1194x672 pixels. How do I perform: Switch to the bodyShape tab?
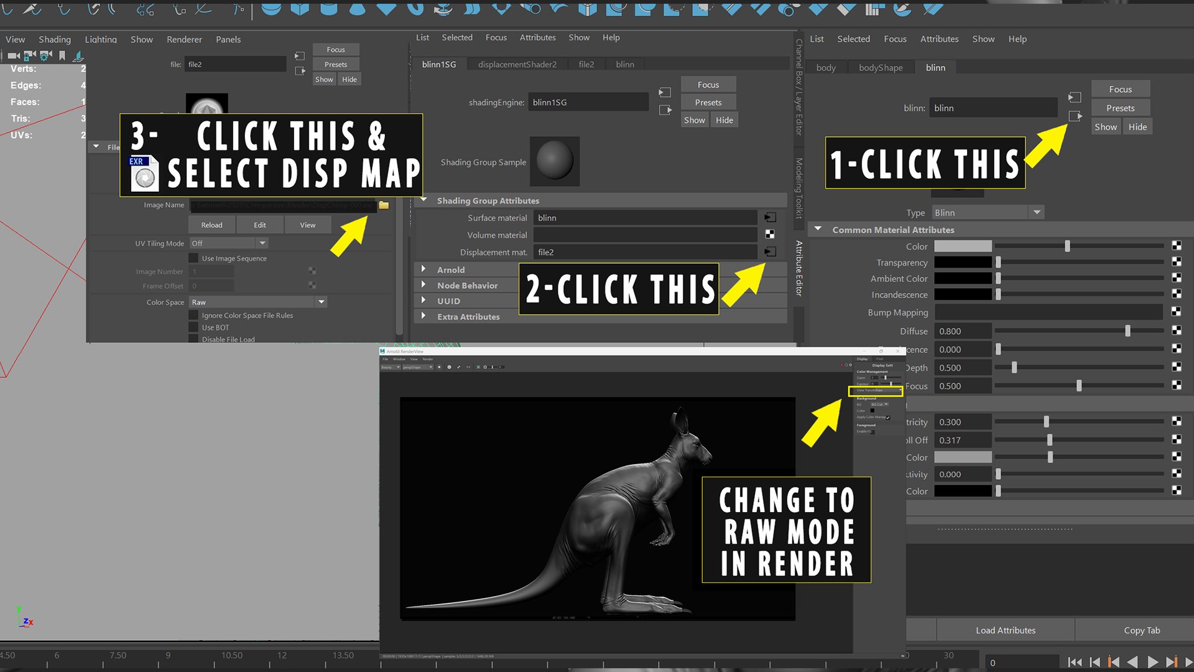881,67
